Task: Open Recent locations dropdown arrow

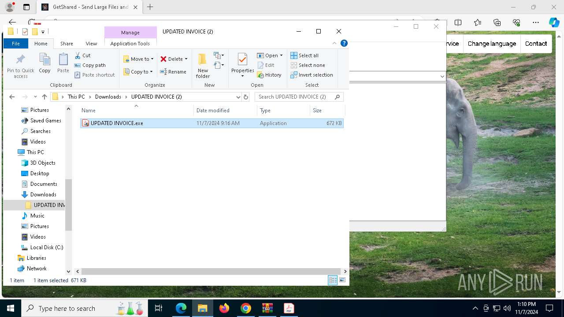Action: click(35, 97)
